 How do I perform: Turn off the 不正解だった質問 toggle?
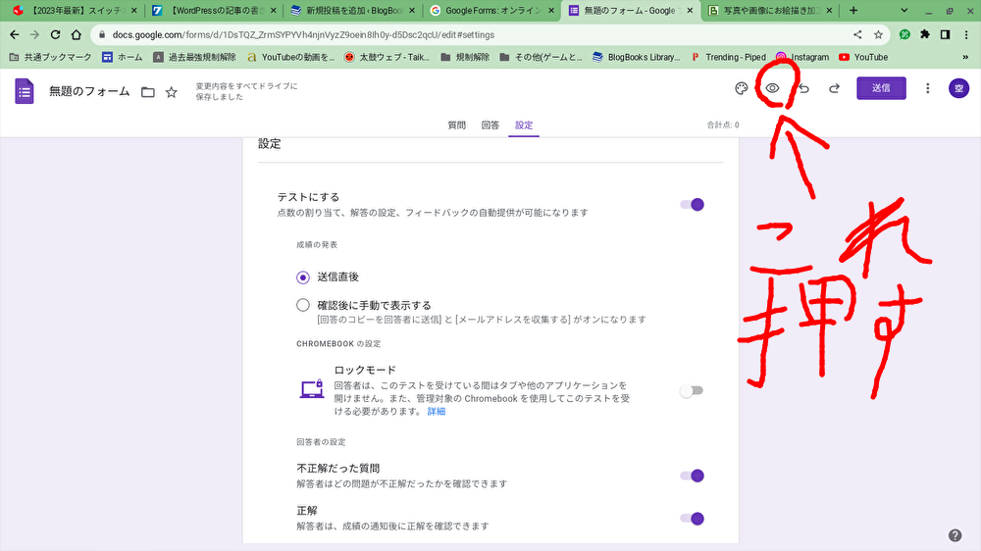click(693, 476)
